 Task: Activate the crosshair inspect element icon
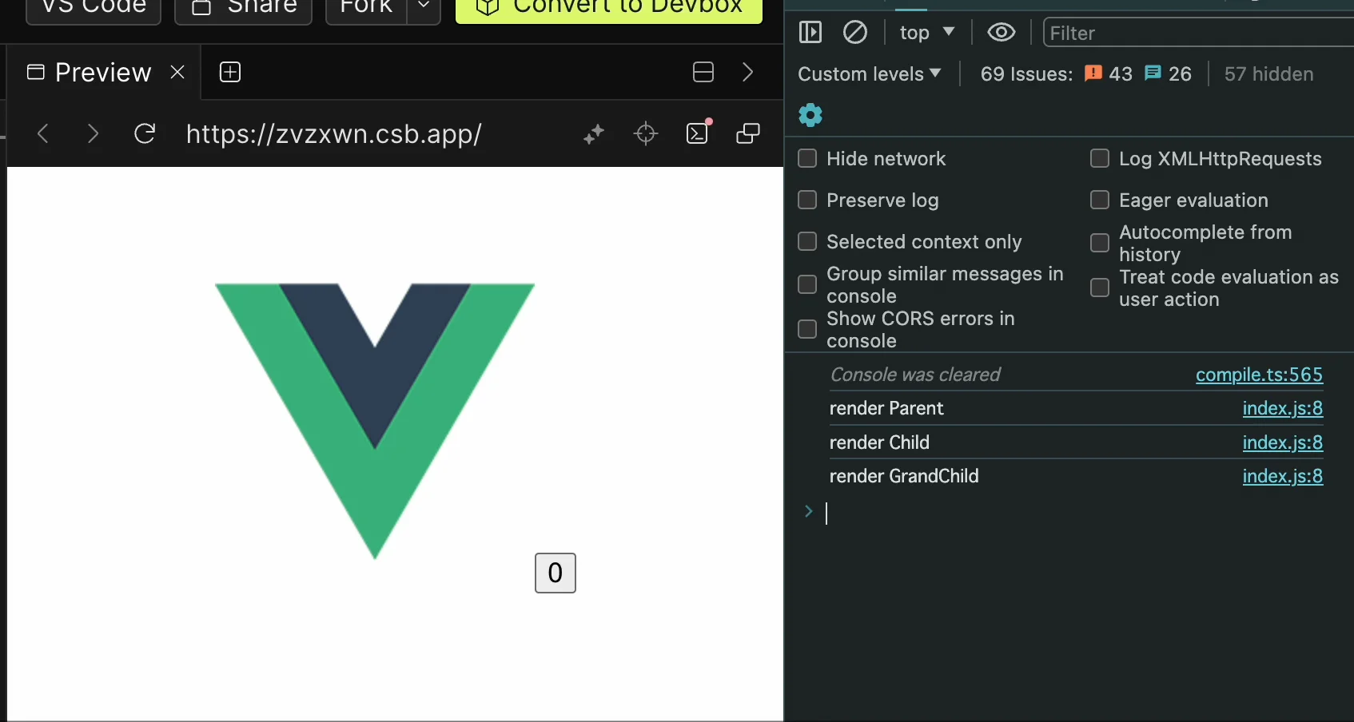point(646,133)
